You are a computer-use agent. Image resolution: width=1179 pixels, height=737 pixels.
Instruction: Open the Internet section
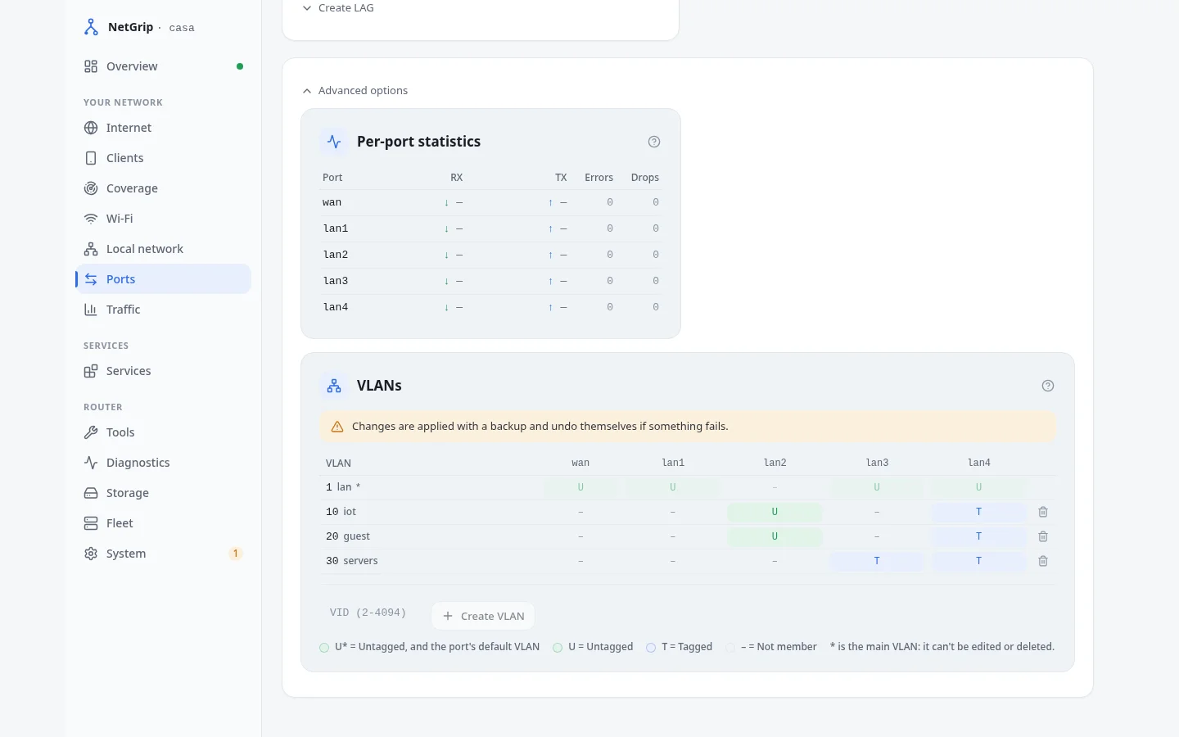point(163,128)
